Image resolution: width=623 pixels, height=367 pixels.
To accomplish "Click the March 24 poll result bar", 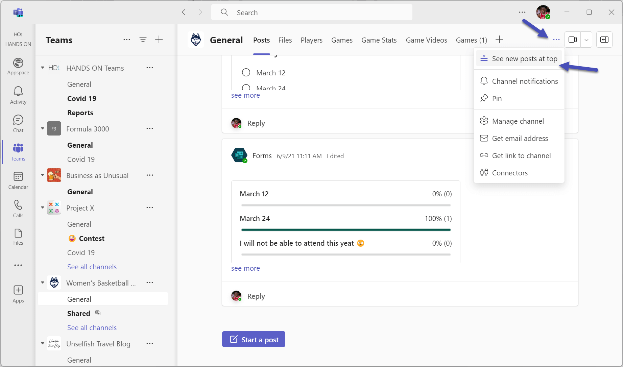I will pyautogui.click(x=345, y=229).
